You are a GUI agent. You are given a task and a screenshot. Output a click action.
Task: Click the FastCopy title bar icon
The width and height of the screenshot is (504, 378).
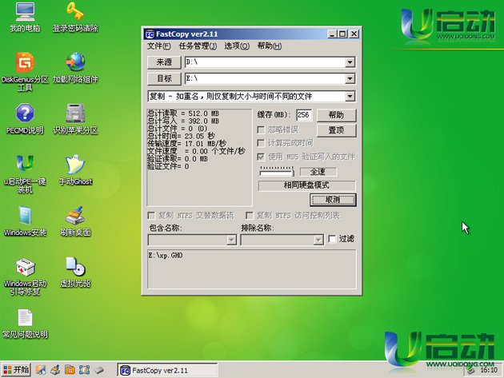tap(149, 34)
